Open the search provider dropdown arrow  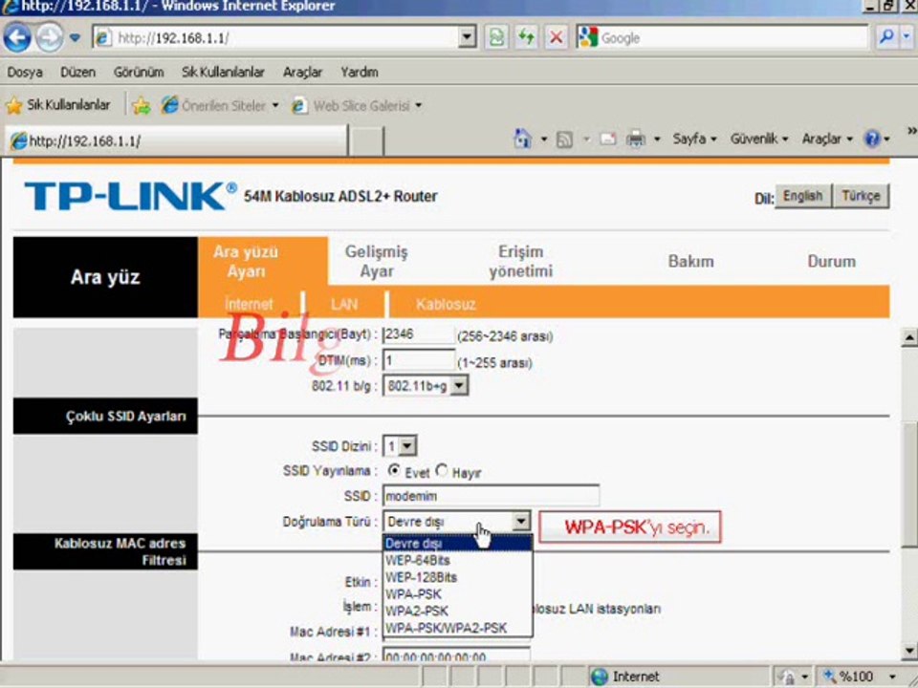pyautogui.click(x=907, y=37)
